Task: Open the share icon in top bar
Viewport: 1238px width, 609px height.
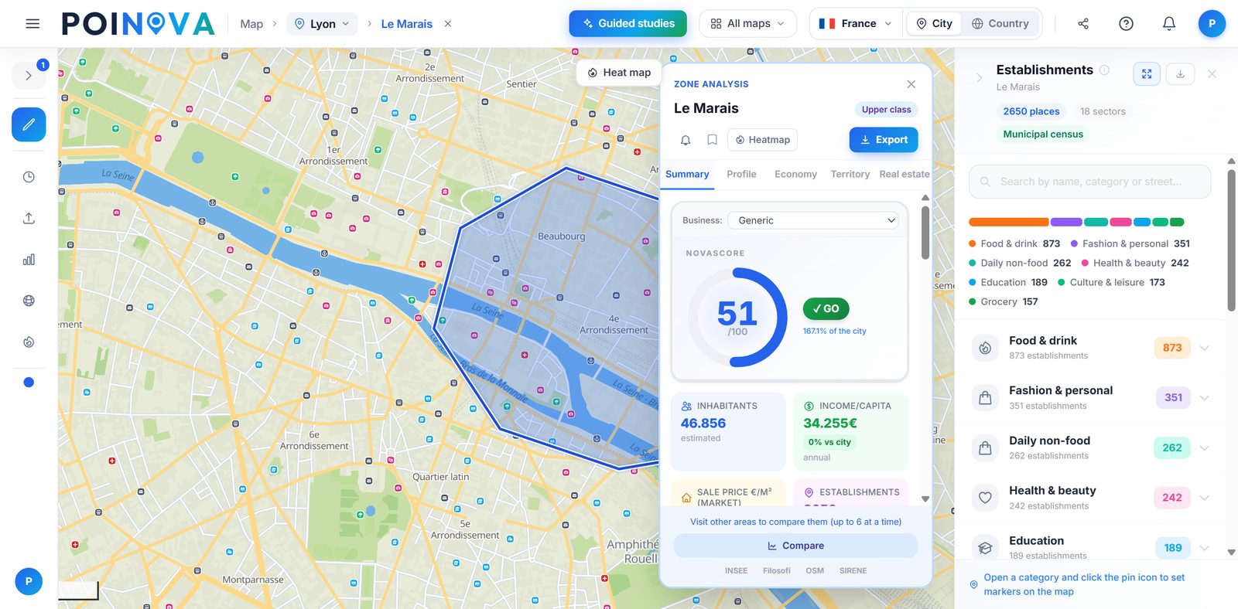Action: [1083, 24]
